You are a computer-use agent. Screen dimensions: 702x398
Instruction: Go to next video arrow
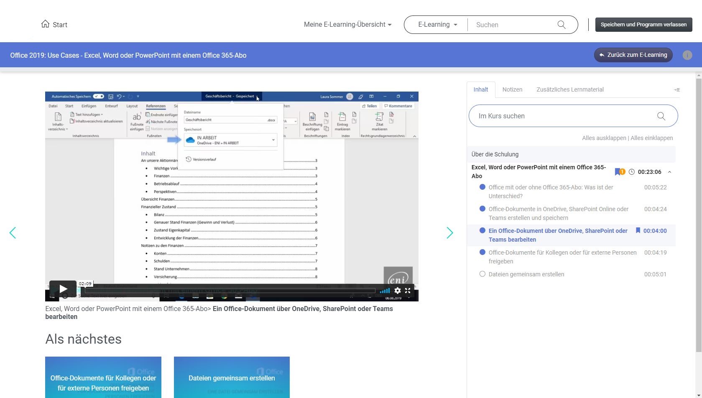click(450, 233)
